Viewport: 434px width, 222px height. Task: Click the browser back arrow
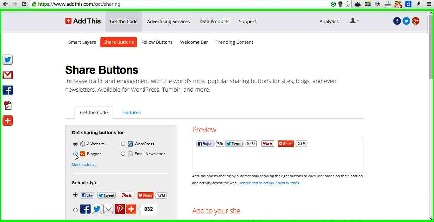5,4
